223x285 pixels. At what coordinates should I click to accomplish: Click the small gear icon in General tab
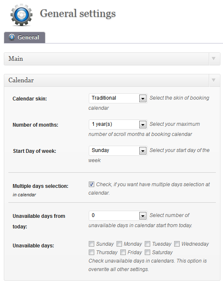coord(12,37)
